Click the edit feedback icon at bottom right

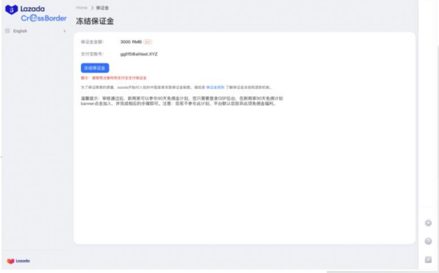[x=428, y=259]
